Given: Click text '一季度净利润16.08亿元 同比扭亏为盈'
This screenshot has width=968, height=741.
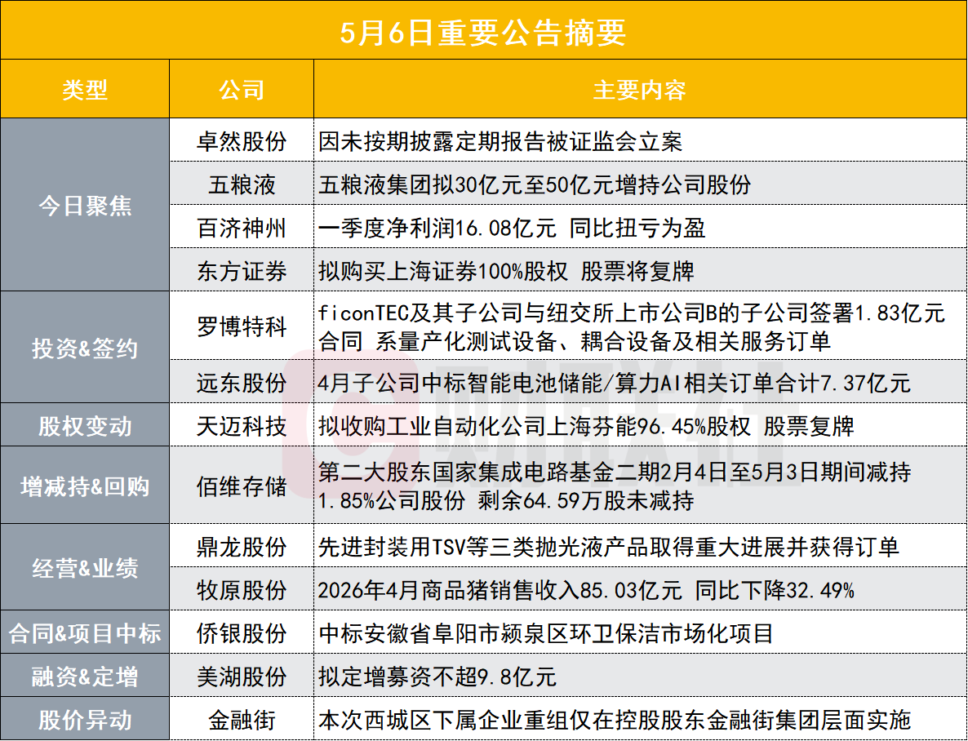Looking at the screenshot, I should pos(512,228).
